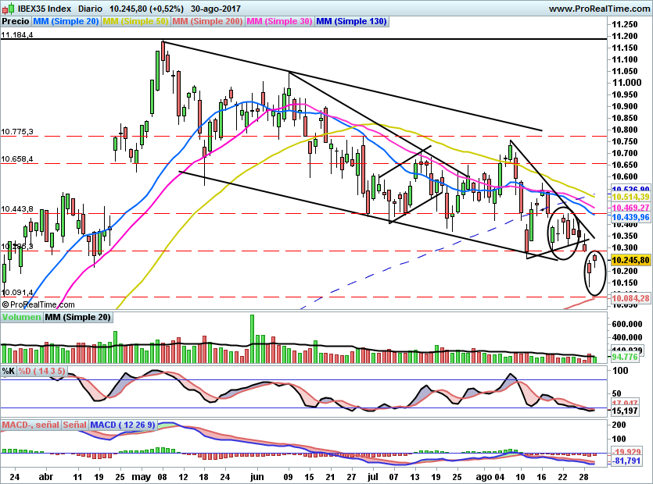Click the © ProRealTime.com watermark link

[38, 304]
